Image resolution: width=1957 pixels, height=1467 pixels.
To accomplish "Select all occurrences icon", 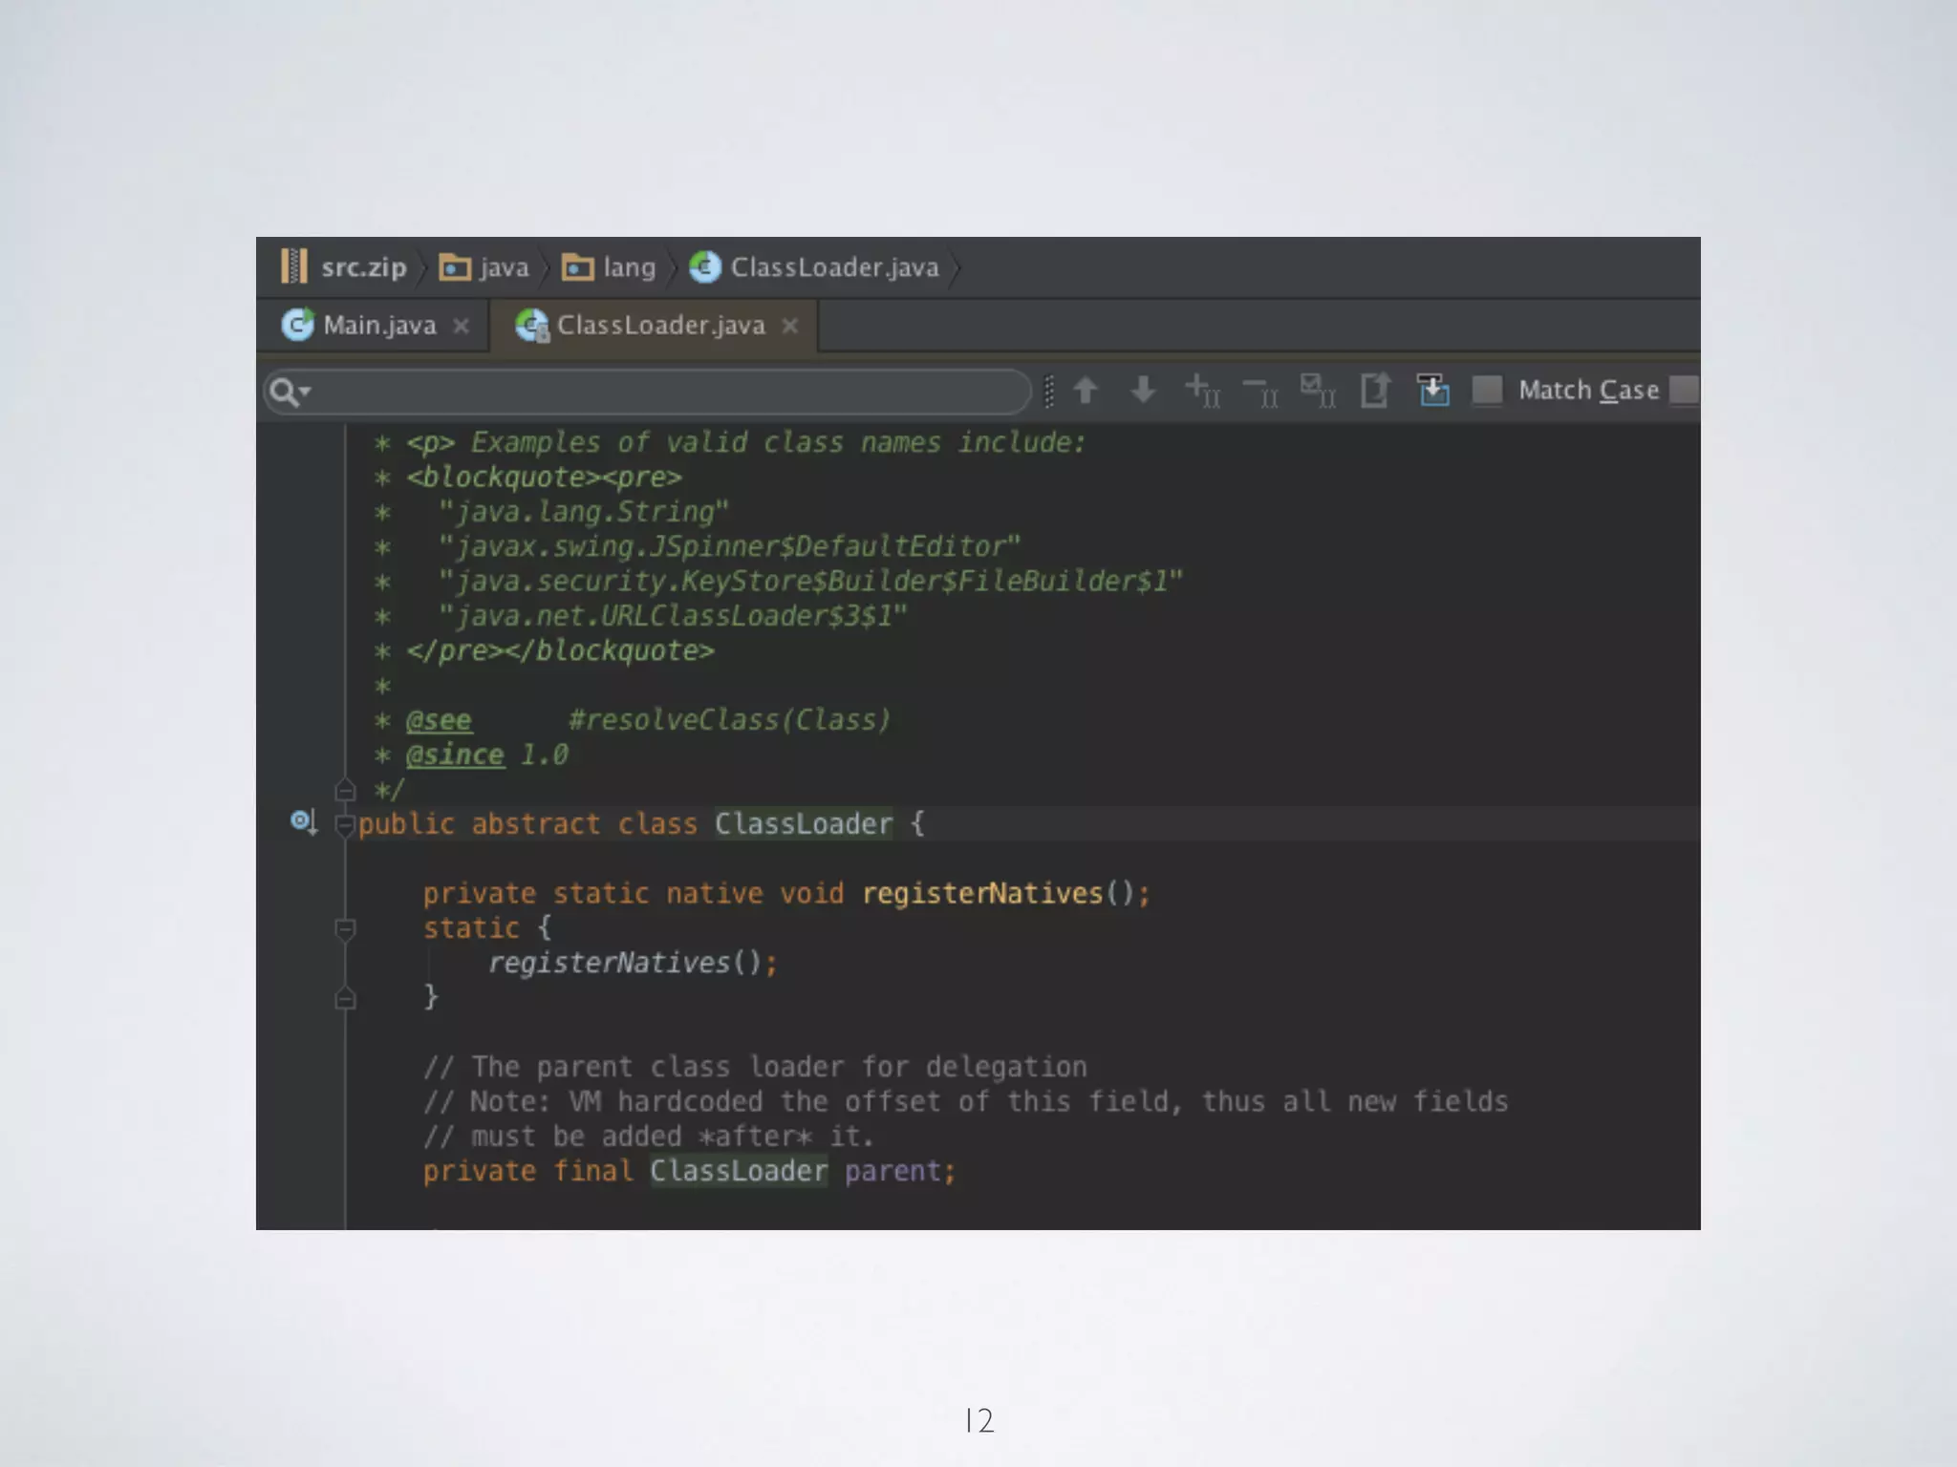I will 1318,391.
